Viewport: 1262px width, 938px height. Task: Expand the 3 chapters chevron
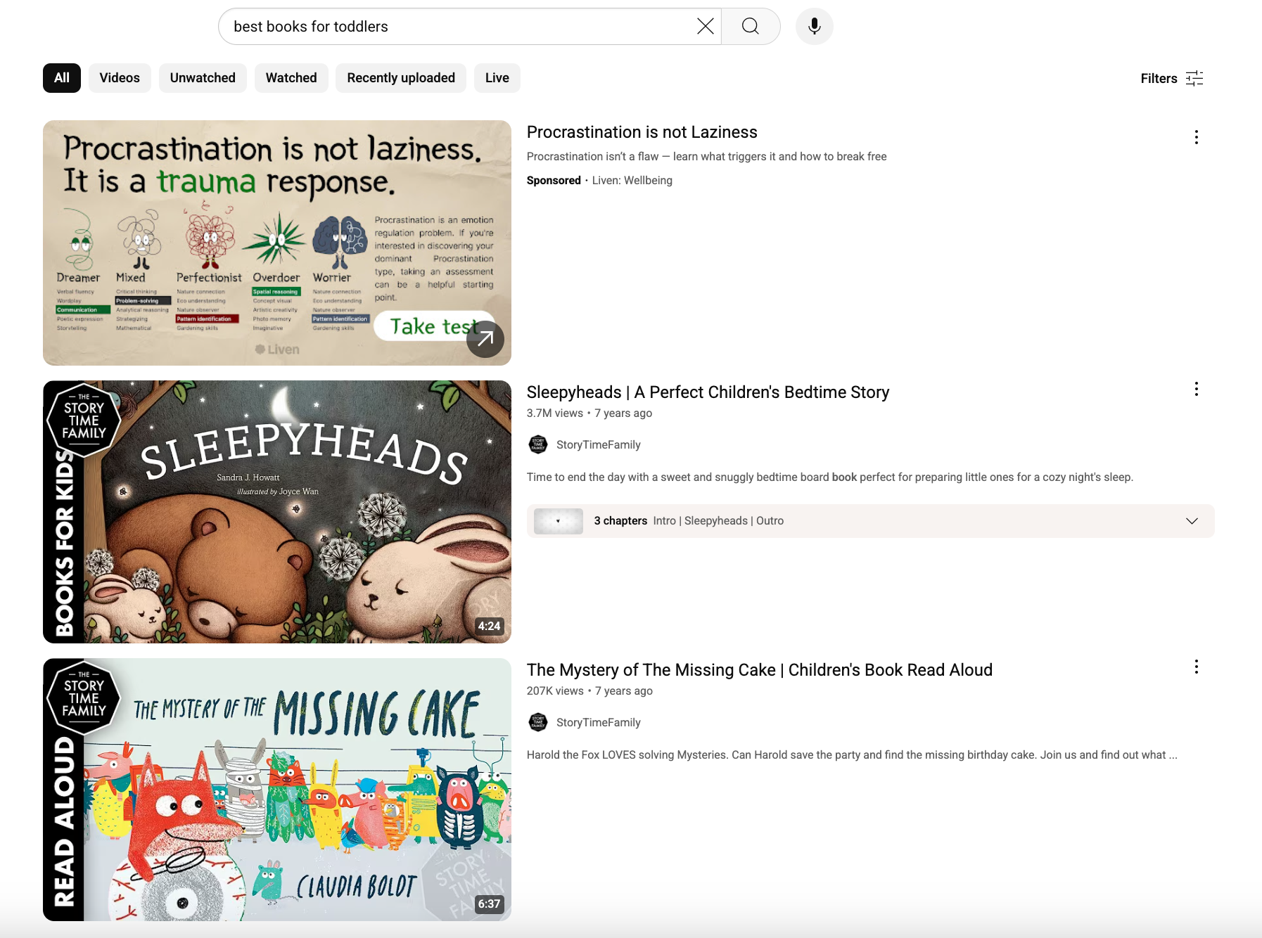[x=1192, y=521]
